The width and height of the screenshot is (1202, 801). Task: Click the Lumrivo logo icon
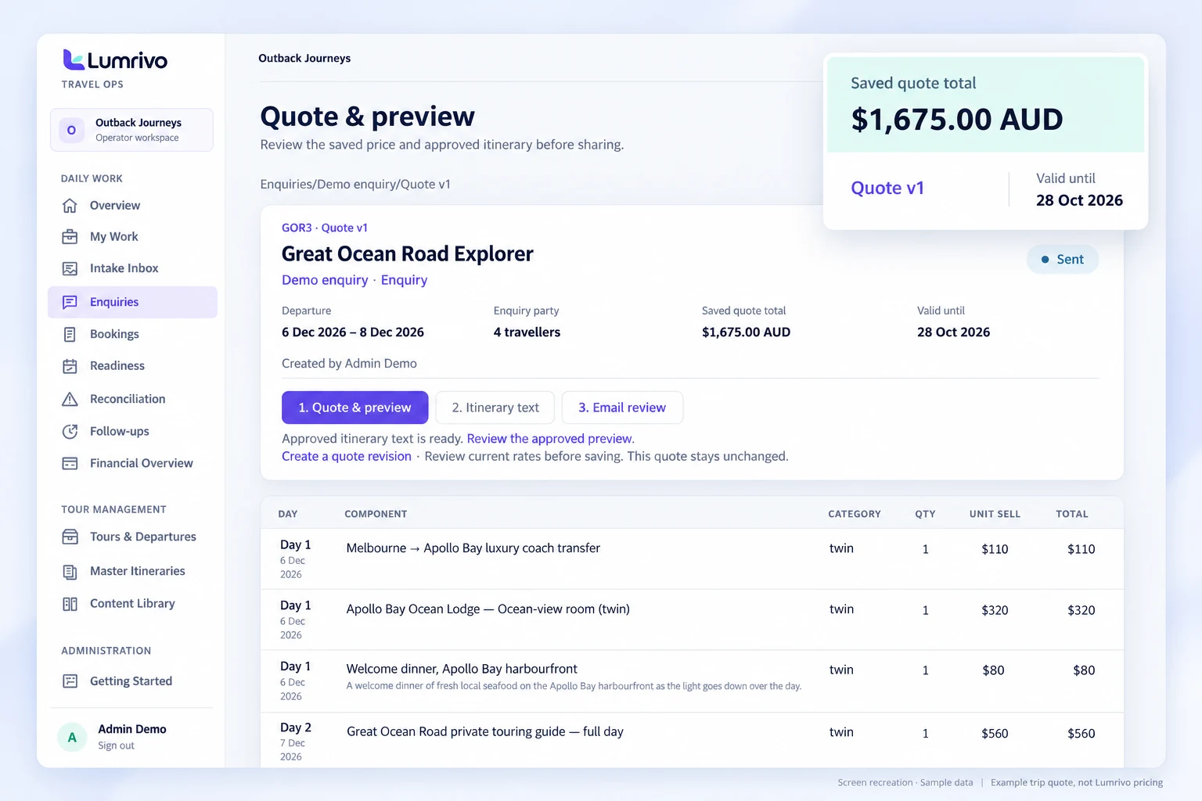(73, 59)
